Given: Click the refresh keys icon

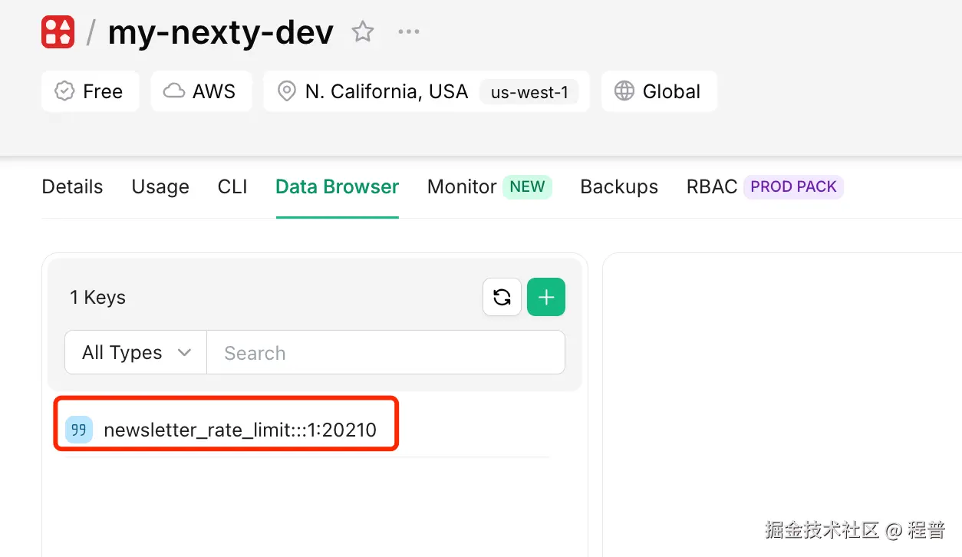Looking at the screenshot, I should click(x=502, y=297).
